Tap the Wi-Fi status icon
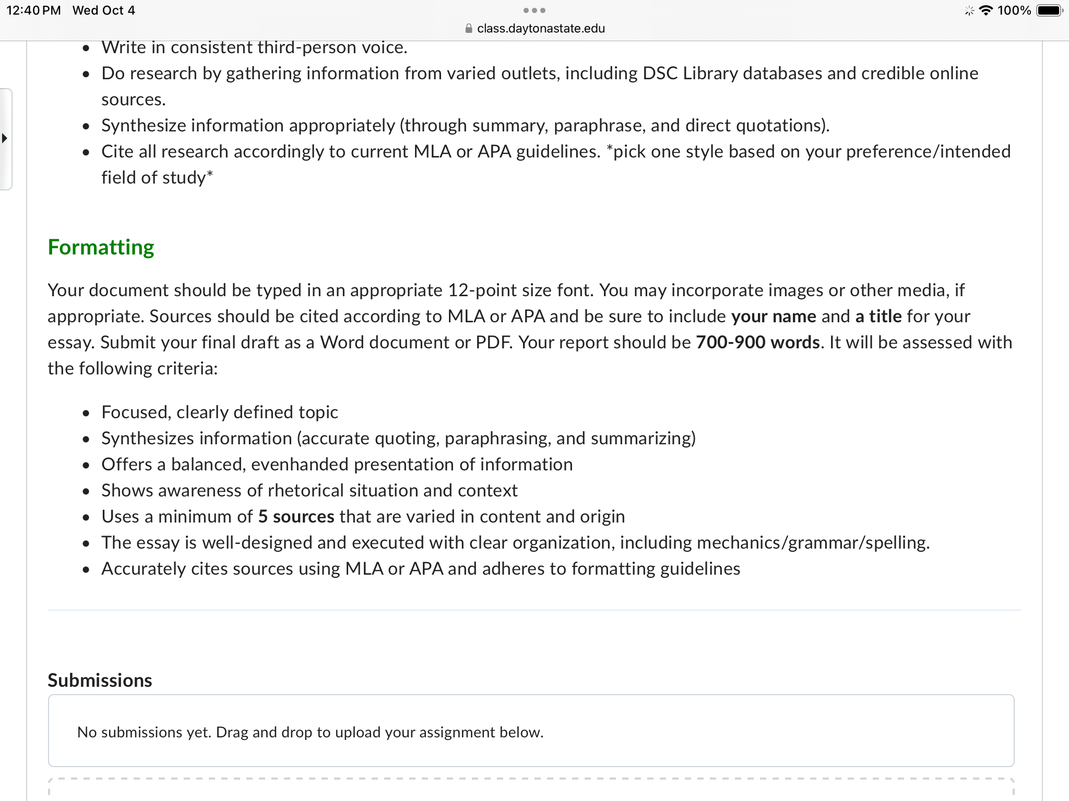1069x801 pixels. (985, 10)
